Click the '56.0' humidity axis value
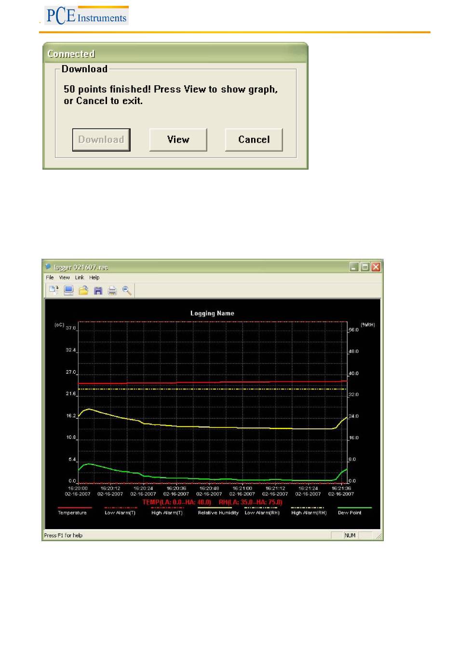 [354, 330]
